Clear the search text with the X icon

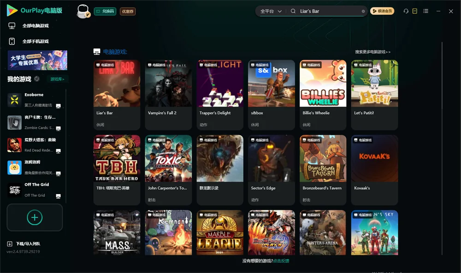point(363,11)
